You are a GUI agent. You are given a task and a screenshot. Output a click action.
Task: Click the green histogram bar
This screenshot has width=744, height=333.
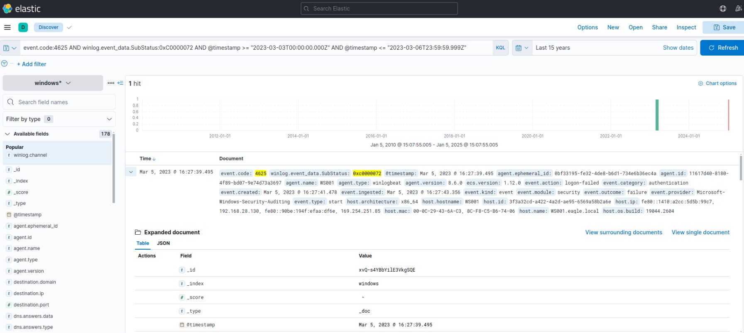click(x=657, y=115)
